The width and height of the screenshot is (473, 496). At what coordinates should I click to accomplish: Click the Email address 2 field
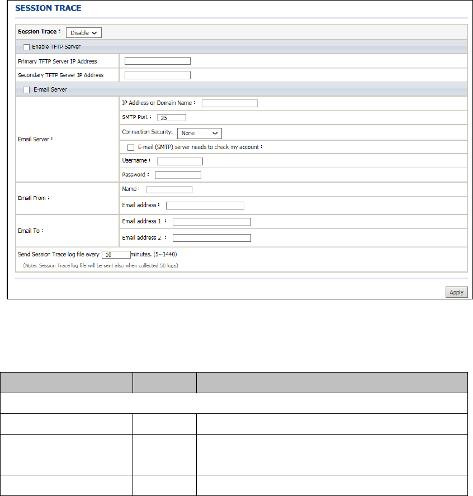[212, 238]
